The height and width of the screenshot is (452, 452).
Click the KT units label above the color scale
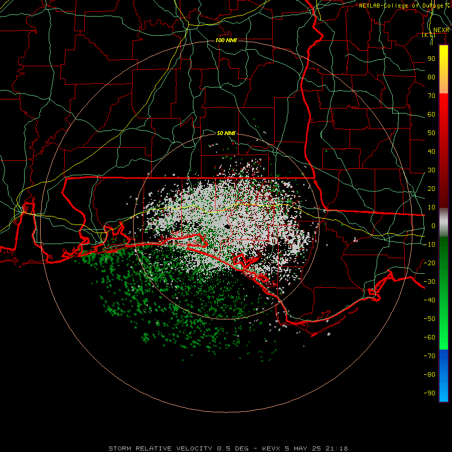[429, 35]
